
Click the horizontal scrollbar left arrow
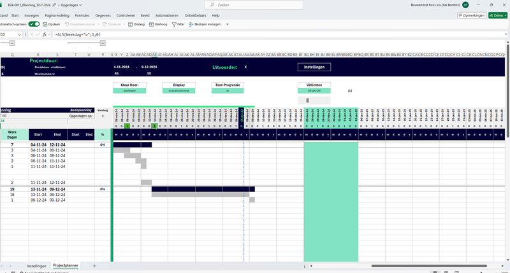311,266
